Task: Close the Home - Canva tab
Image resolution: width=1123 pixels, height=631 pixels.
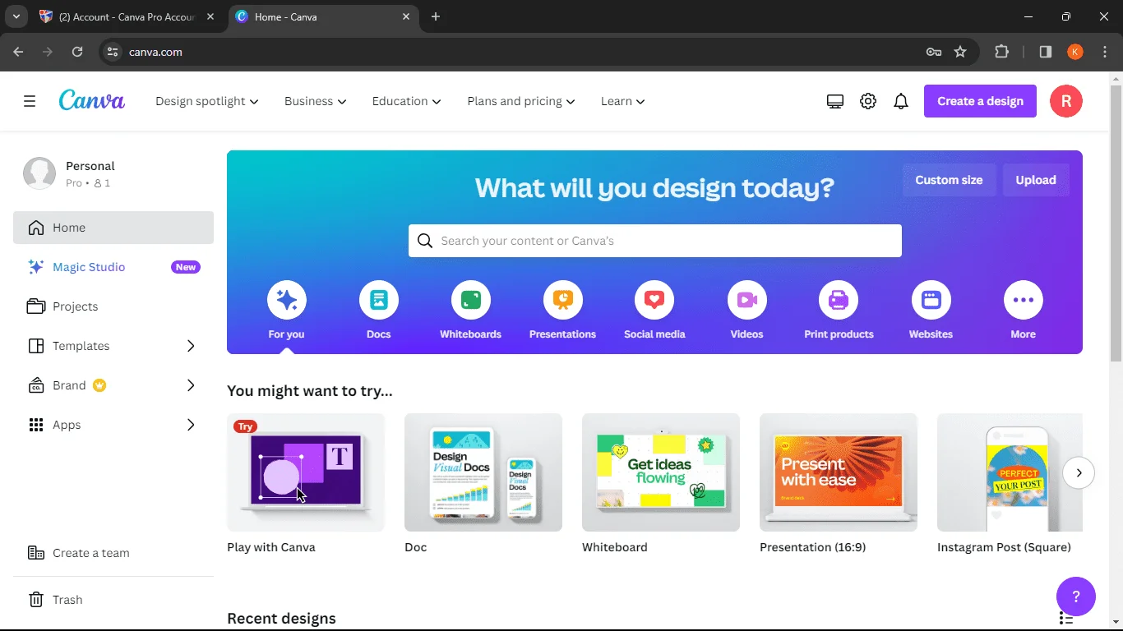Action: [406, 16]
